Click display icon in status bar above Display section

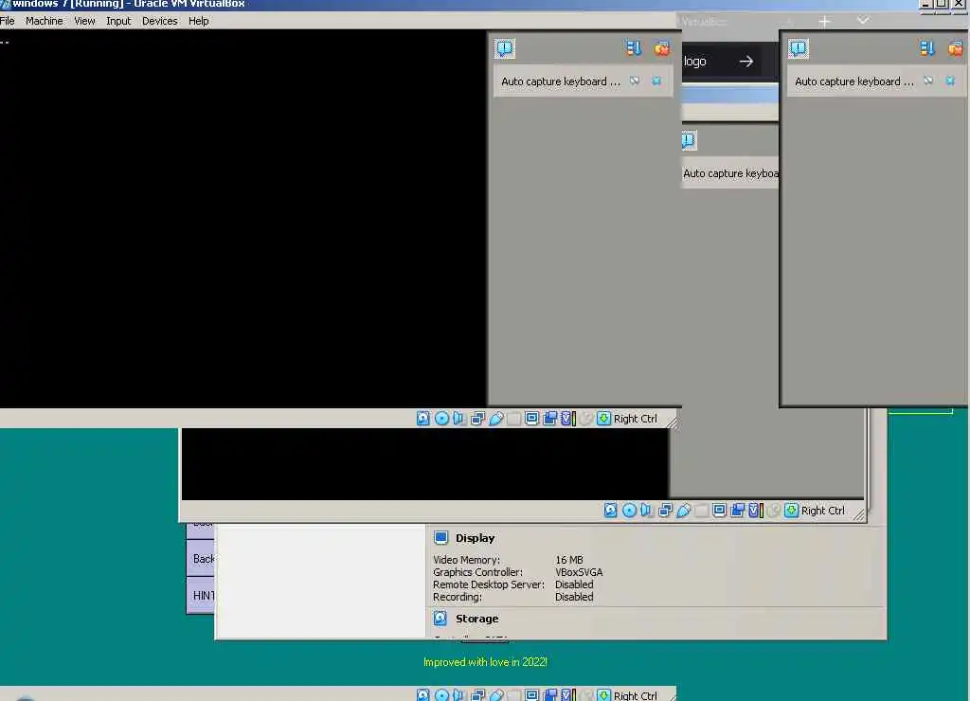tap(719, 511)
